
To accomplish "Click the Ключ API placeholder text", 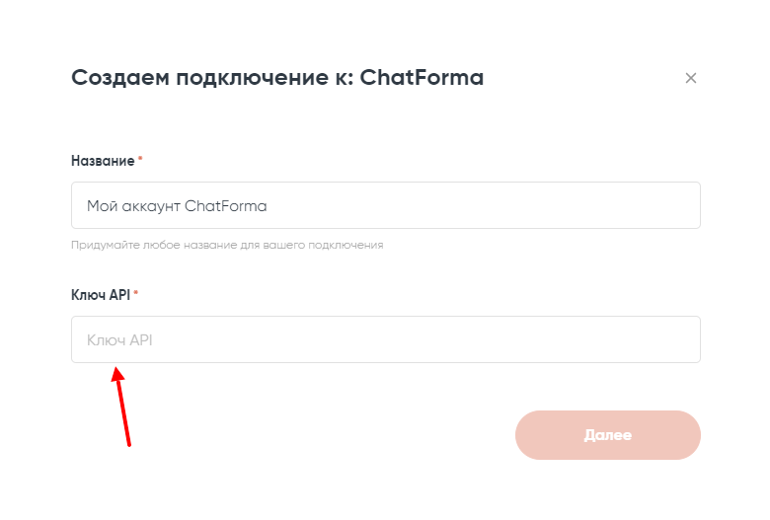I will coord(119,340).
